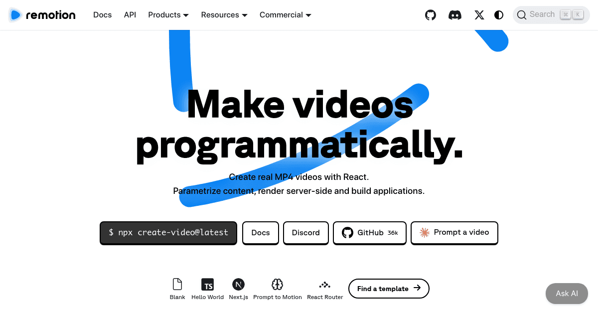The image size is (598, 314).
Task: Open the Ask AI chat button
Action: click(x=567, y=294)
